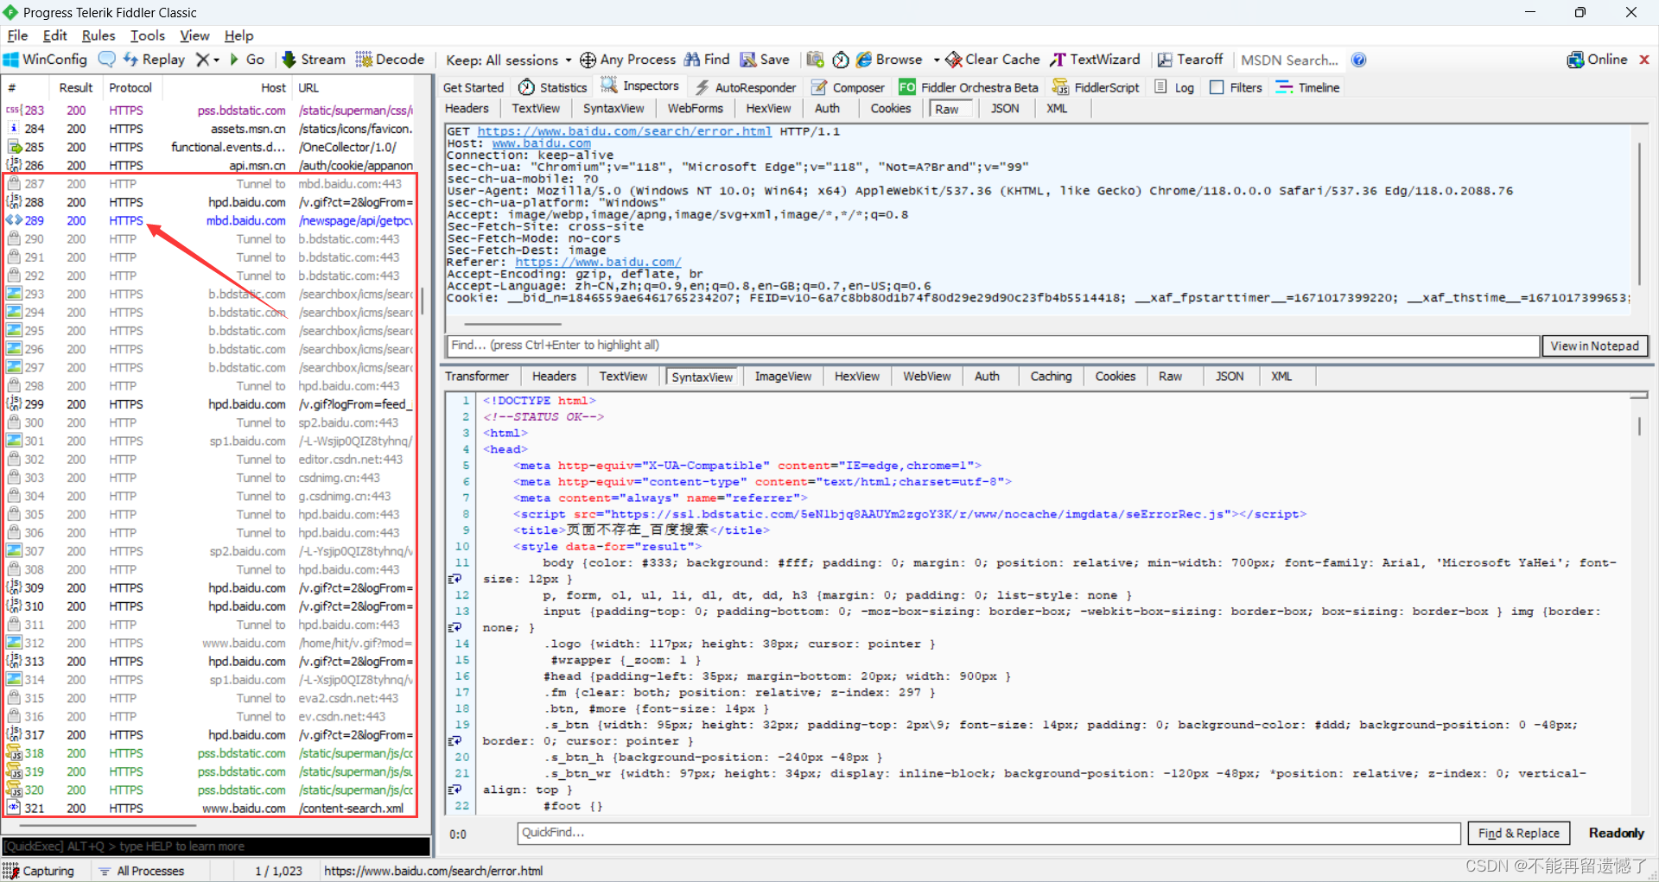This screenshot has height=882, width=1659.
Task: Click the Remove sessions X icon
Action: [202, 60]
